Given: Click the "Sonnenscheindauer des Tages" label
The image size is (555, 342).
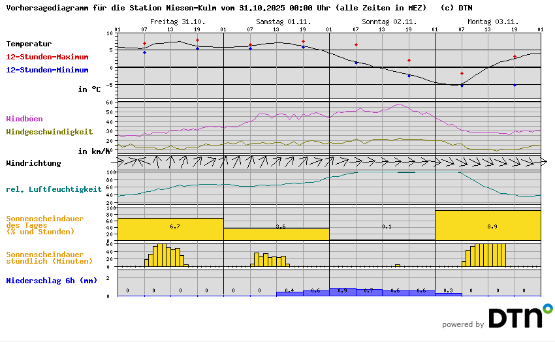Looking at the screenshot, I should point(45,225).
